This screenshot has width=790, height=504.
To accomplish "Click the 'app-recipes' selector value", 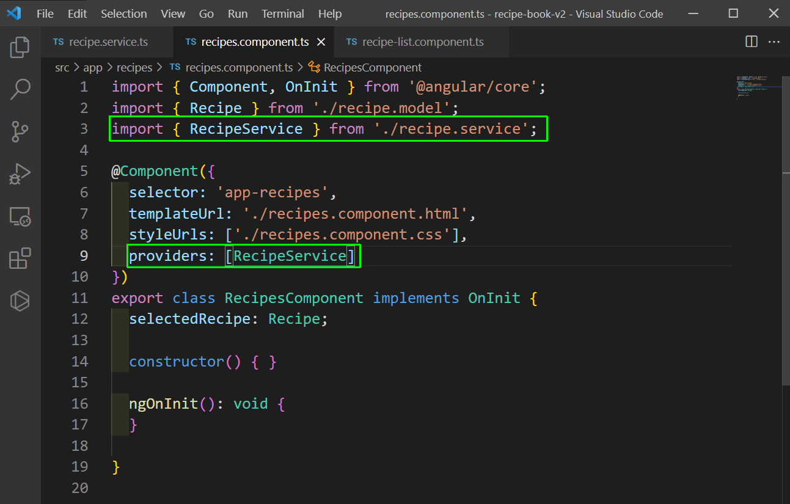I will click(x=273, y=192).
